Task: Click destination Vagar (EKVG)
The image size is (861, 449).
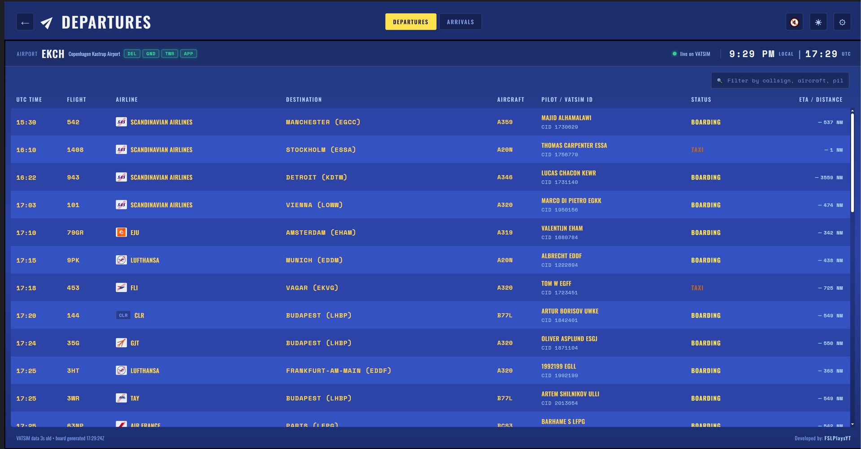Action: coord(312,288)
